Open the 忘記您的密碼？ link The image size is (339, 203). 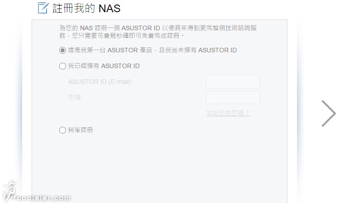point(228,113)
